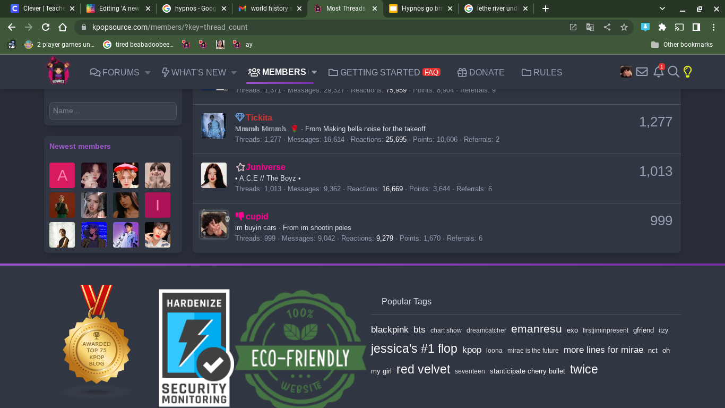Viewport: 725px width, 408px height.
Task: Open Tickita's avatar thumbnail
Action: point(214,126)
